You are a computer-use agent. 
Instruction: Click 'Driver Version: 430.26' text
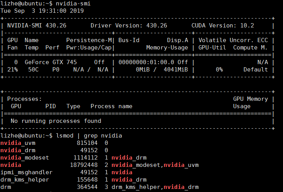click(x=129, y=25)
